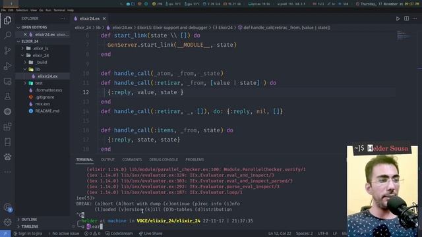Switch to the COMMENTS panel tab

click(x=132, y=159)
